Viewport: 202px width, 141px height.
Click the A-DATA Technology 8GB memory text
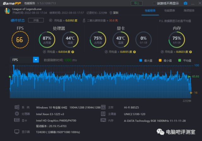coord(155,121)
